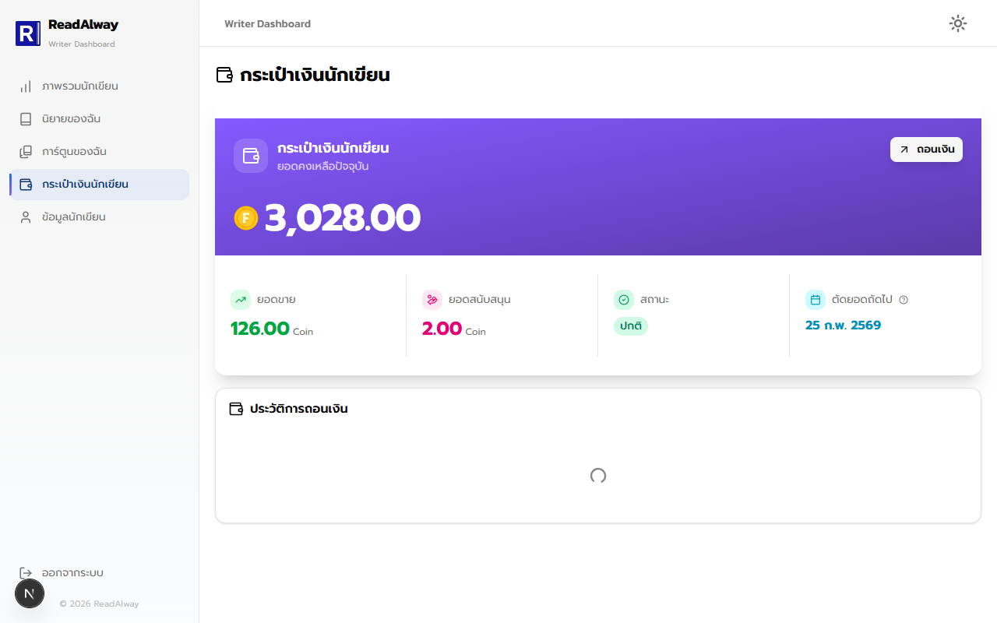Image resolution: width=997 pixels, height=623 pixels.
Task: Click the teal calendar icon
Action: (x=816, y=300)
